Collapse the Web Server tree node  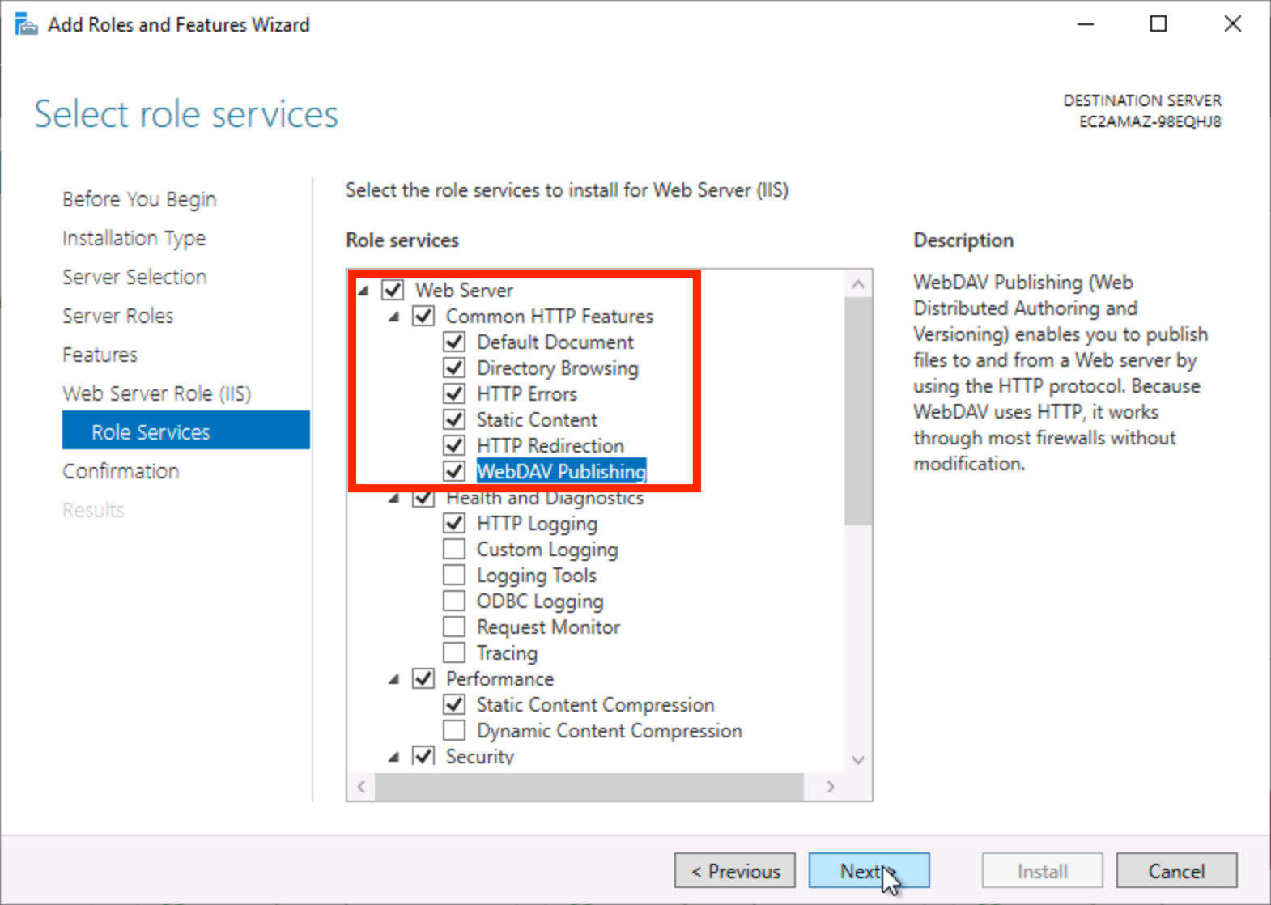pos(363,291)
